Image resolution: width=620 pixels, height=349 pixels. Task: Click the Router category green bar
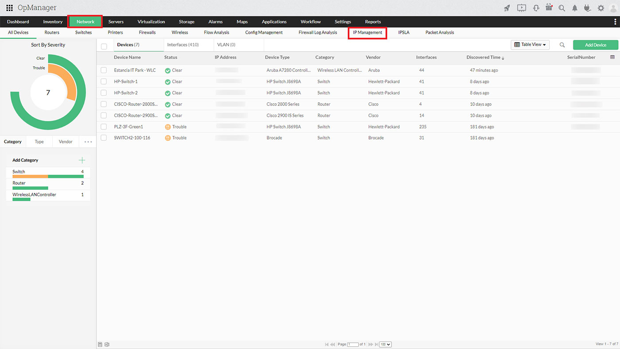(x=30, y=188)
